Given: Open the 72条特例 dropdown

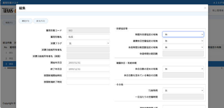Looking at the screenshot, I should pos(183,90).
